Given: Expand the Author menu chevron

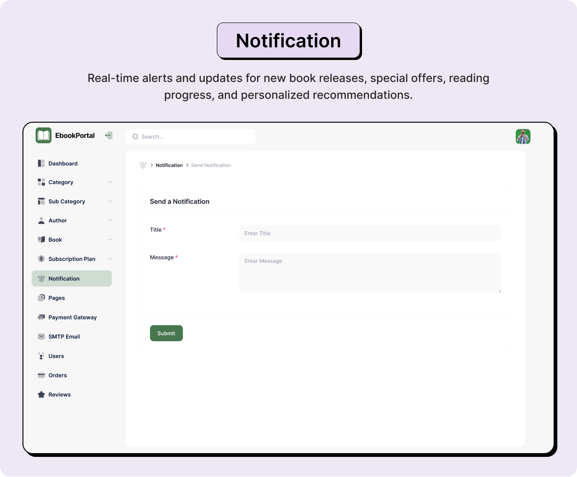Looking at the screenshot, I should [110, 220].
